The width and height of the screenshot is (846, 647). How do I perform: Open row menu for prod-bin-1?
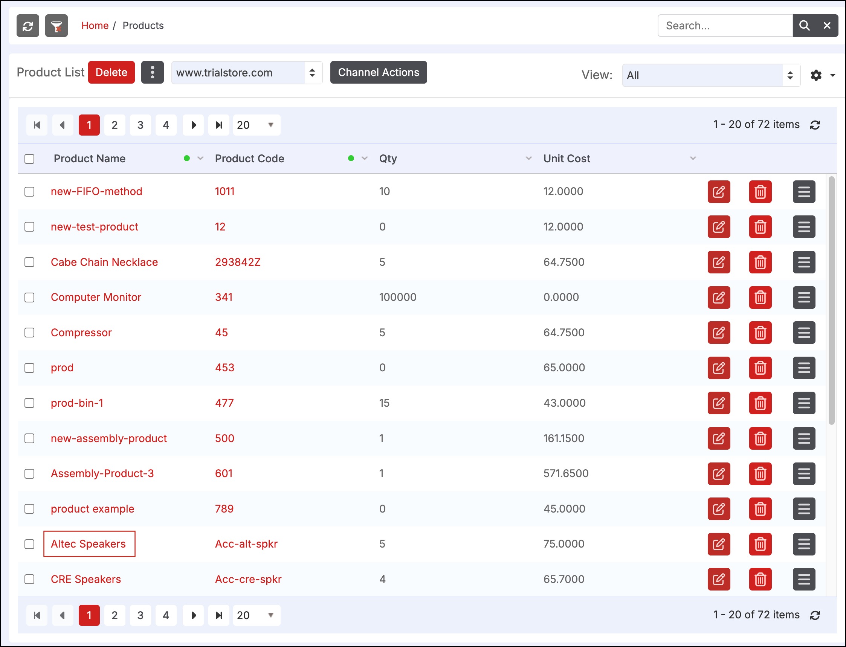804,403
